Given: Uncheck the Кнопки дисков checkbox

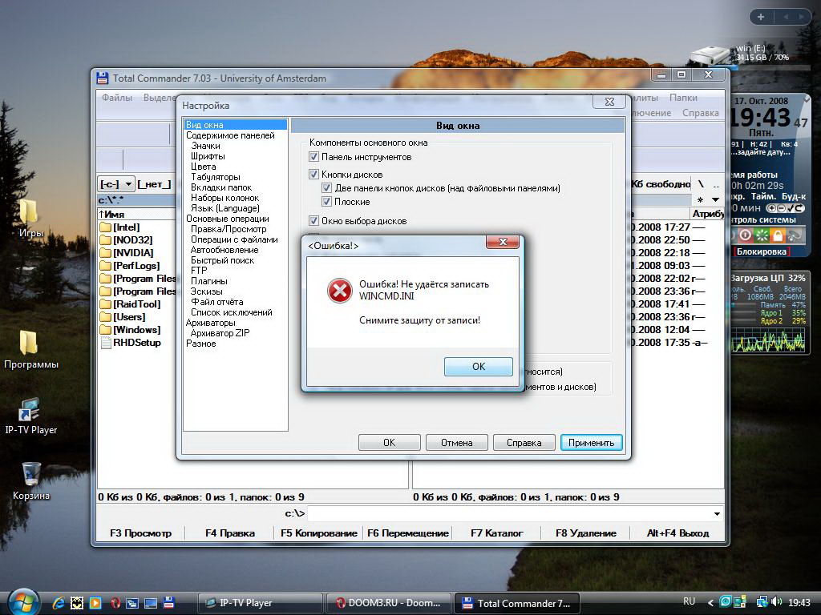Looking at the screenshot, I should [x=314, y=175].
